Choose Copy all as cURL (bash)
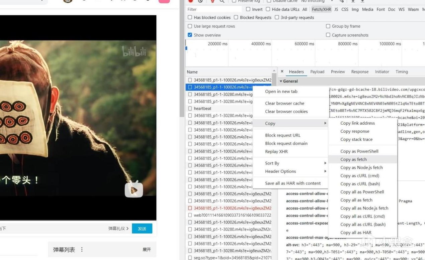425x260 pixels. pos(363,224)
